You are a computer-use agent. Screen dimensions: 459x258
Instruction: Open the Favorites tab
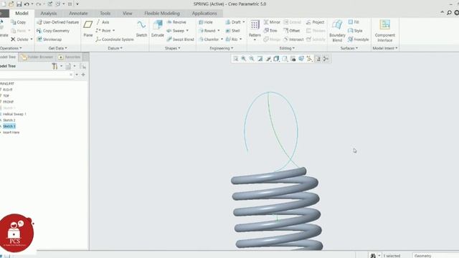[70, 57]
